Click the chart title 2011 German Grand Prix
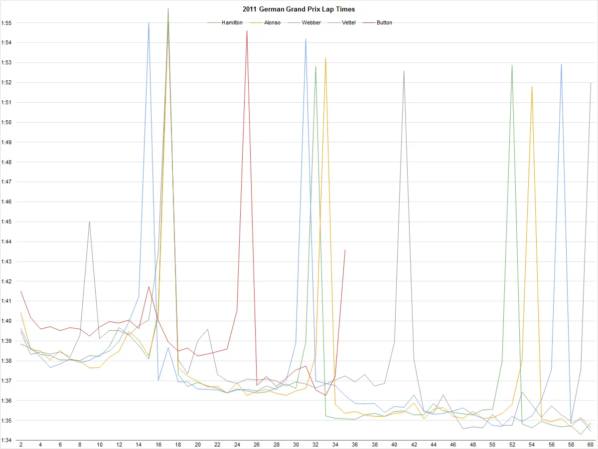This screenshot has width=598, height=449. coord(298,9)
